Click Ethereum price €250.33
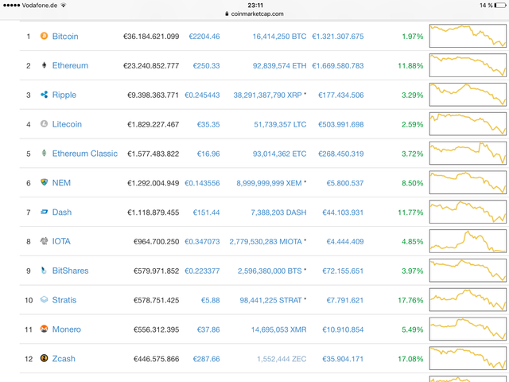This screenshot has width=509, height=382. tap(207, 65)
